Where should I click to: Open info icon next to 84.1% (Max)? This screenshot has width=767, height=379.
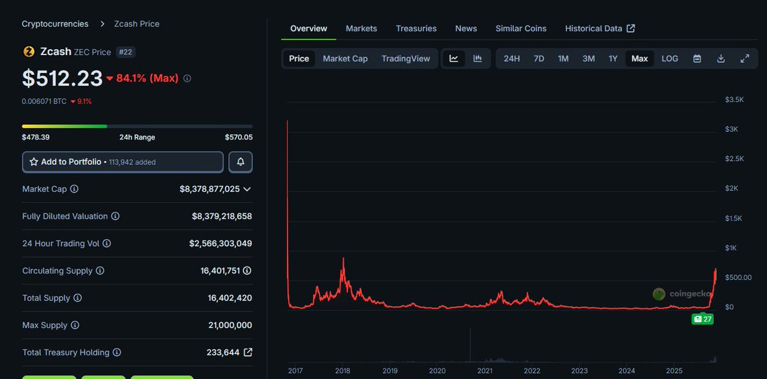187,78
